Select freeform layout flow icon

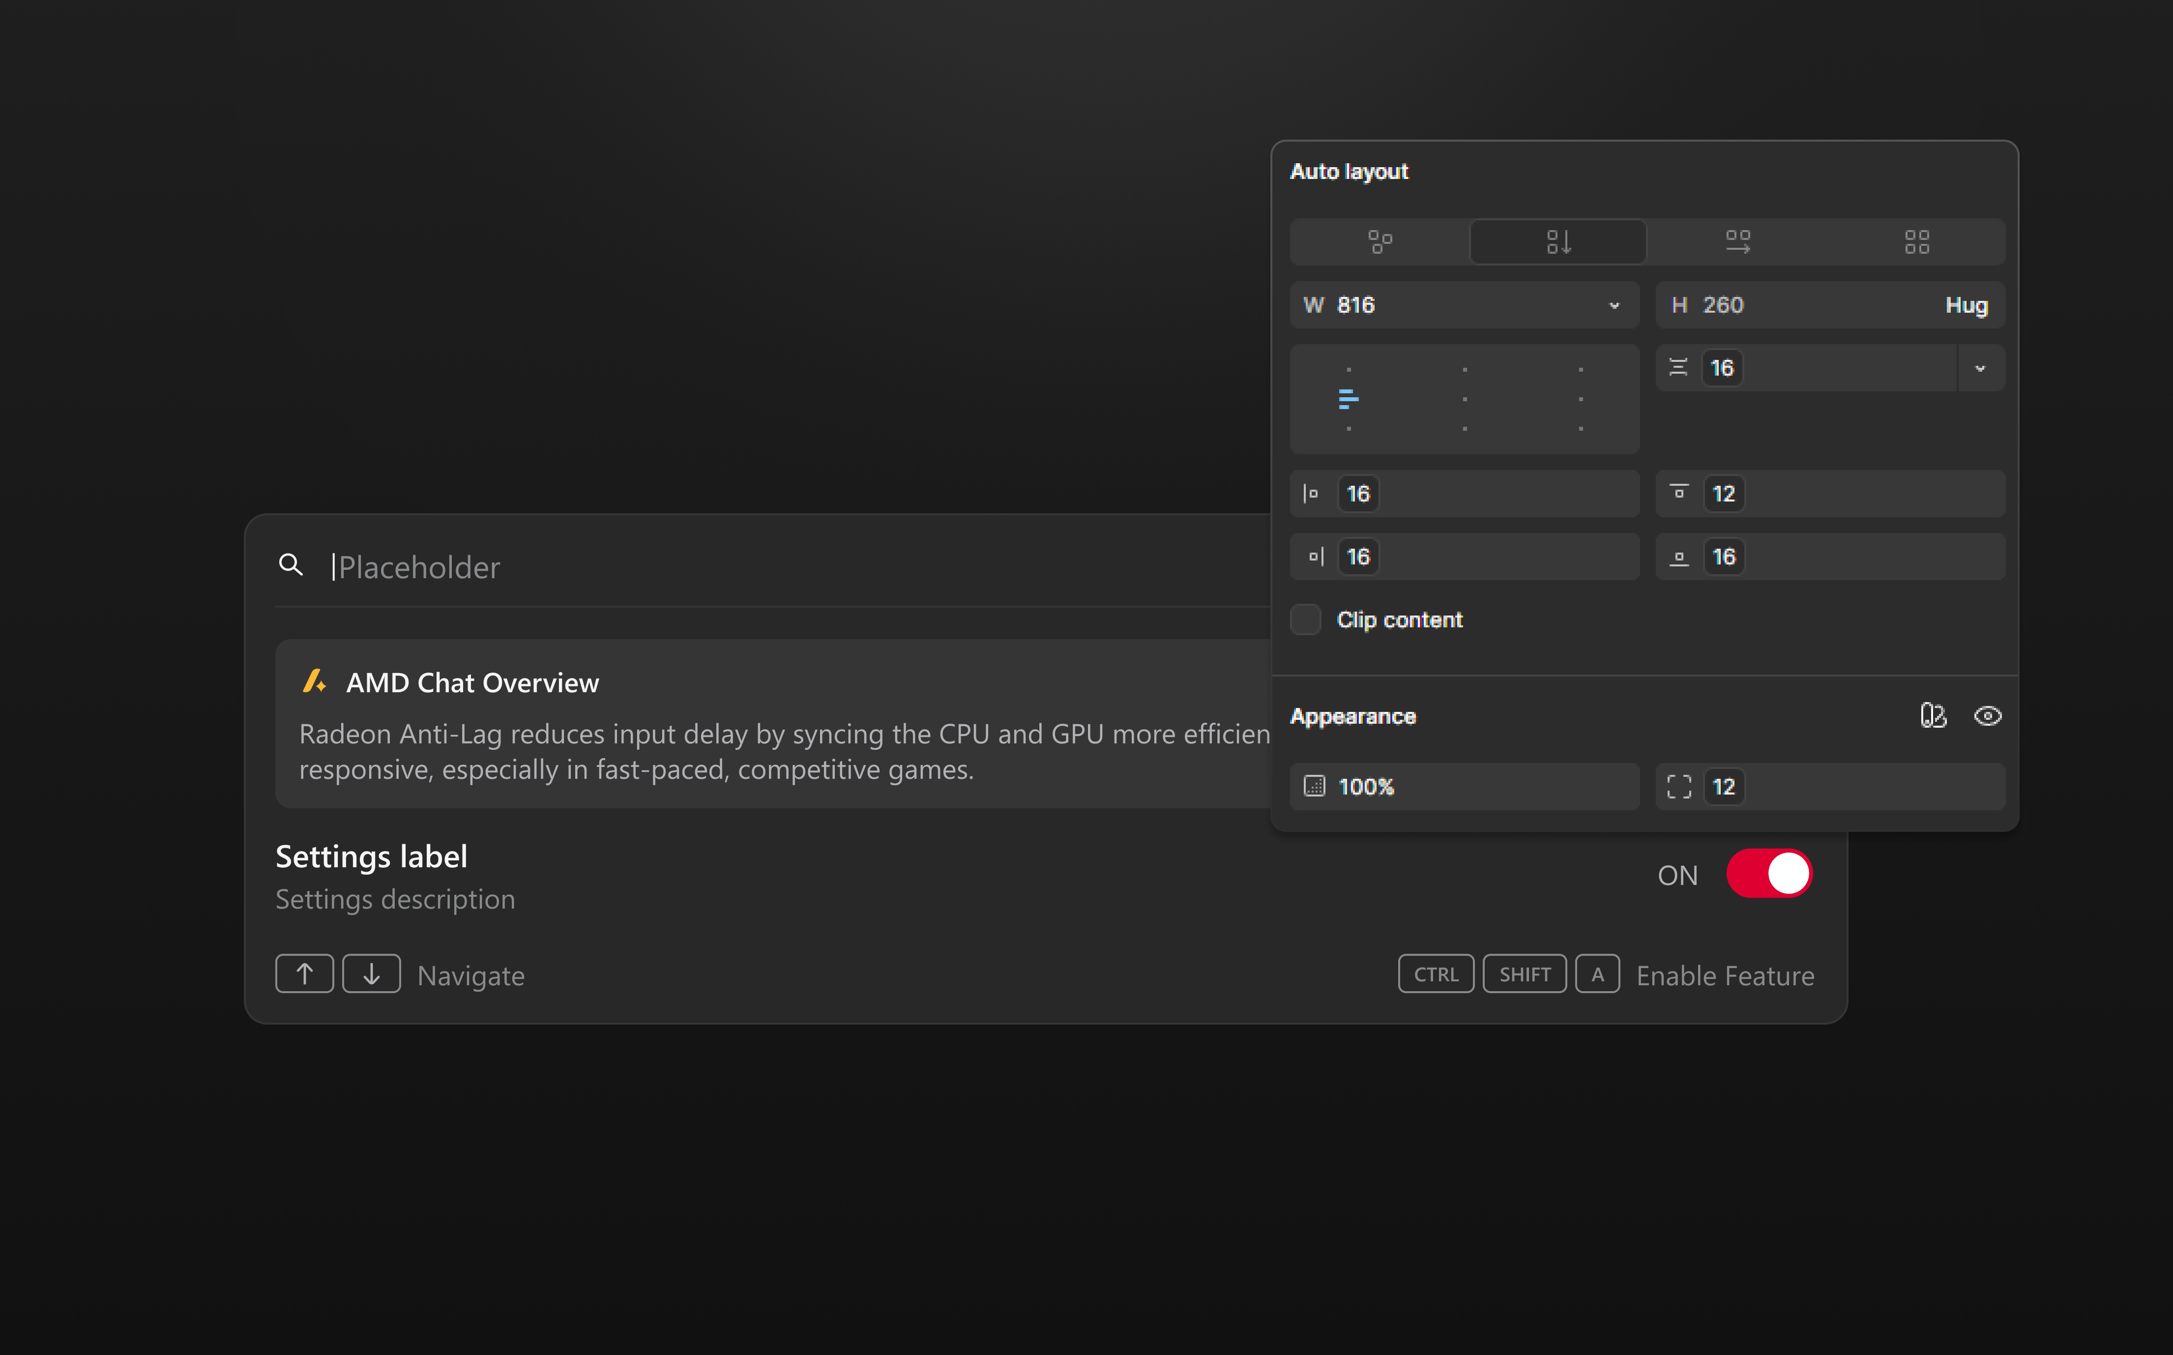(x=1379, y=242)
